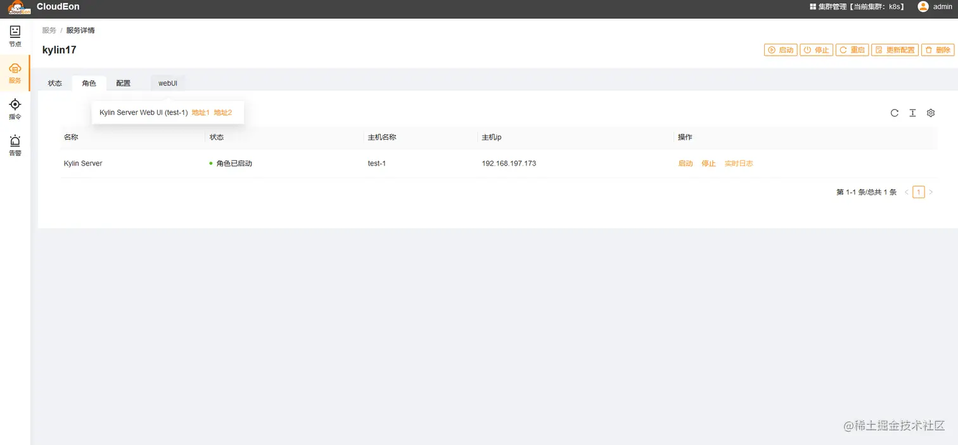Viewport: 958px width, 445px height.
Task: Click the 服务详情 breadcrumb text
Action: (x=80, y=30)
